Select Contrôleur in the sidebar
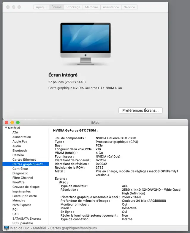Viewport: 190px width, 233px height. (x=20, y=169)
